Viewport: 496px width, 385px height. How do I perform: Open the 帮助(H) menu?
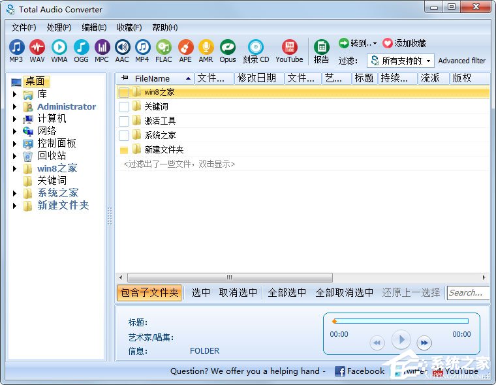(165, 27)
